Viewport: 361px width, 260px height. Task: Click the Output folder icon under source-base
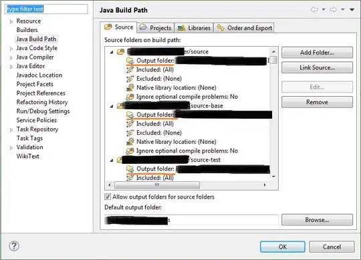[x=130, y=115]
